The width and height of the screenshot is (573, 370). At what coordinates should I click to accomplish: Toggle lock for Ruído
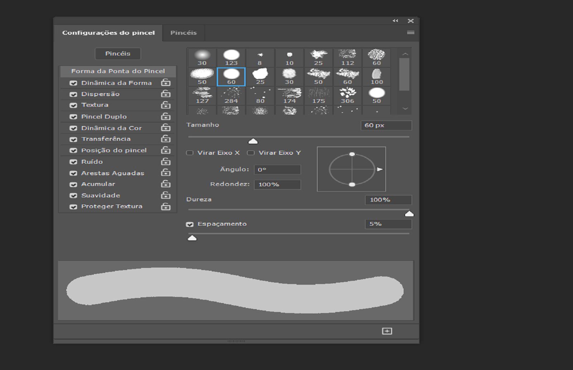(166, 162)
